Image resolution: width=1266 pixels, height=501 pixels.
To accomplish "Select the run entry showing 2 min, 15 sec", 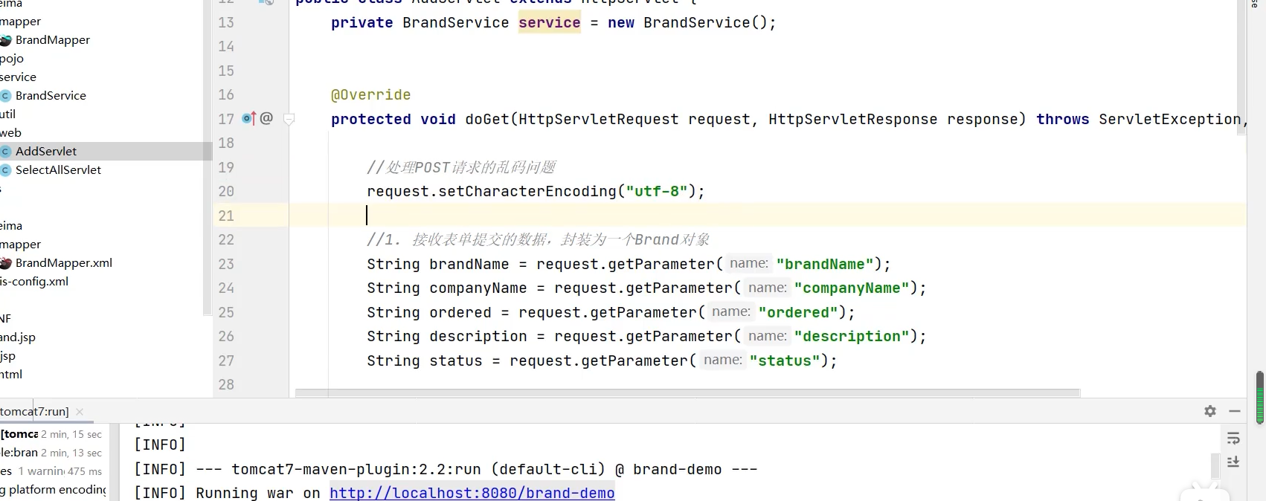I will click(52, 434).
